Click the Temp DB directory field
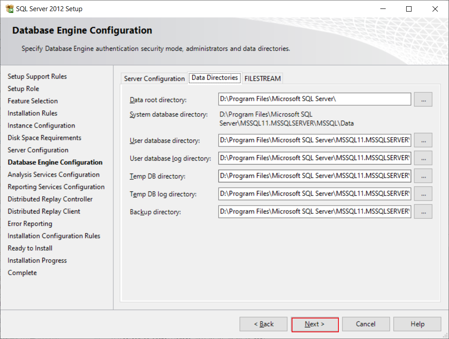 (x=315, y=176)
